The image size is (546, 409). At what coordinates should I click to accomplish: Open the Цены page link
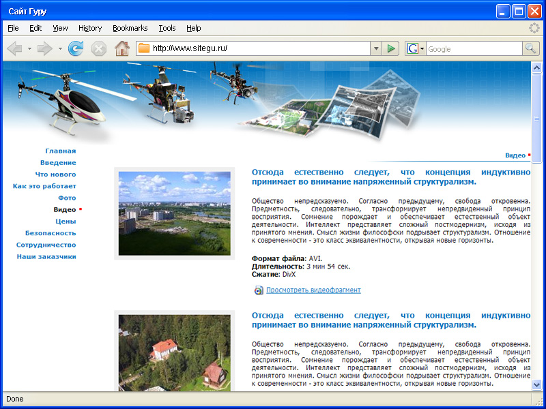(66, 222)
